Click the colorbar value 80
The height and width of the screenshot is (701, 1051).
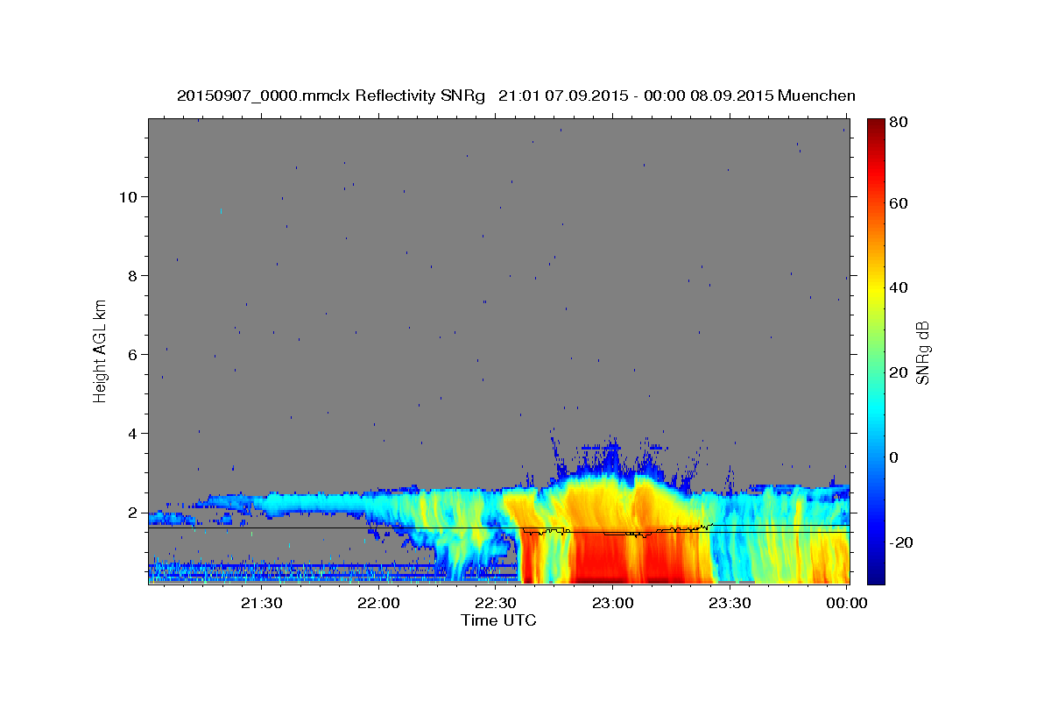(899, 123)
